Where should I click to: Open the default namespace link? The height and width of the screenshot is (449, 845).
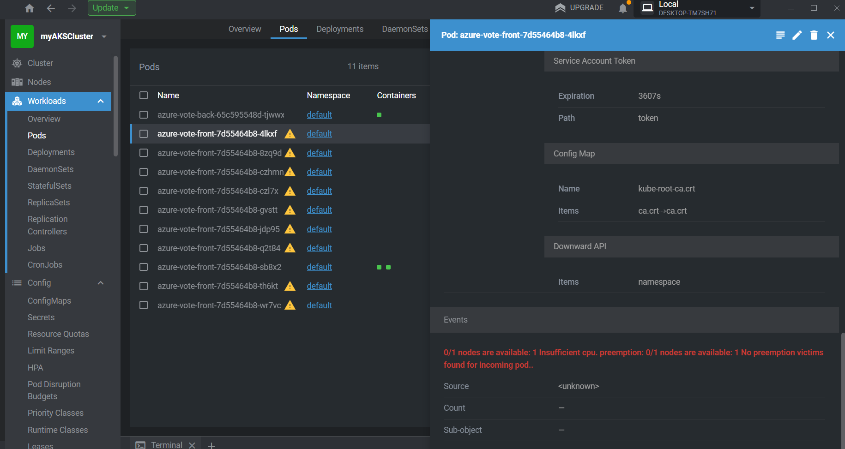tap(319, 133)
